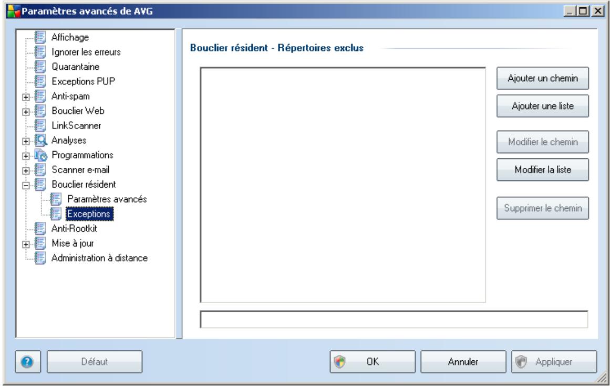Open the Anti-Rootkit settings page
Screen dimensions: 610x386
pos(74,229)
